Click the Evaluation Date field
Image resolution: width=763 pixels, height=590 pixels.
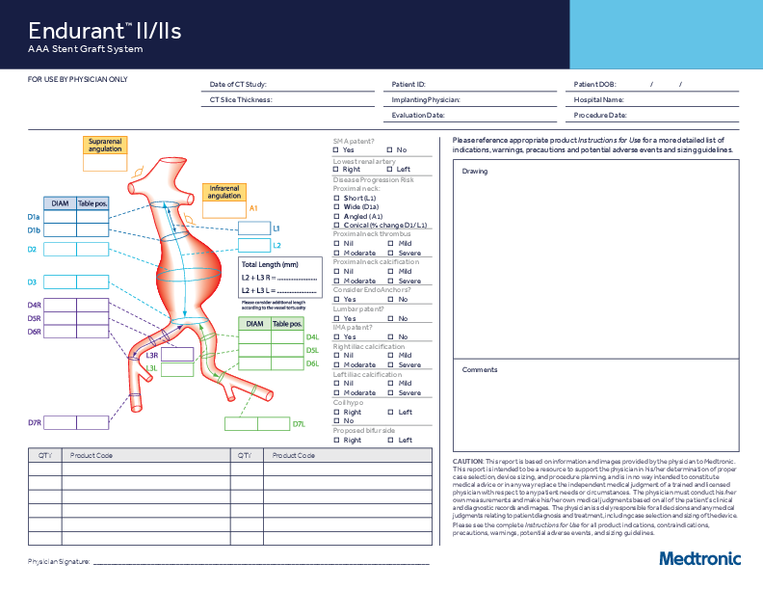pyautogui.click(x=470, y=116)
